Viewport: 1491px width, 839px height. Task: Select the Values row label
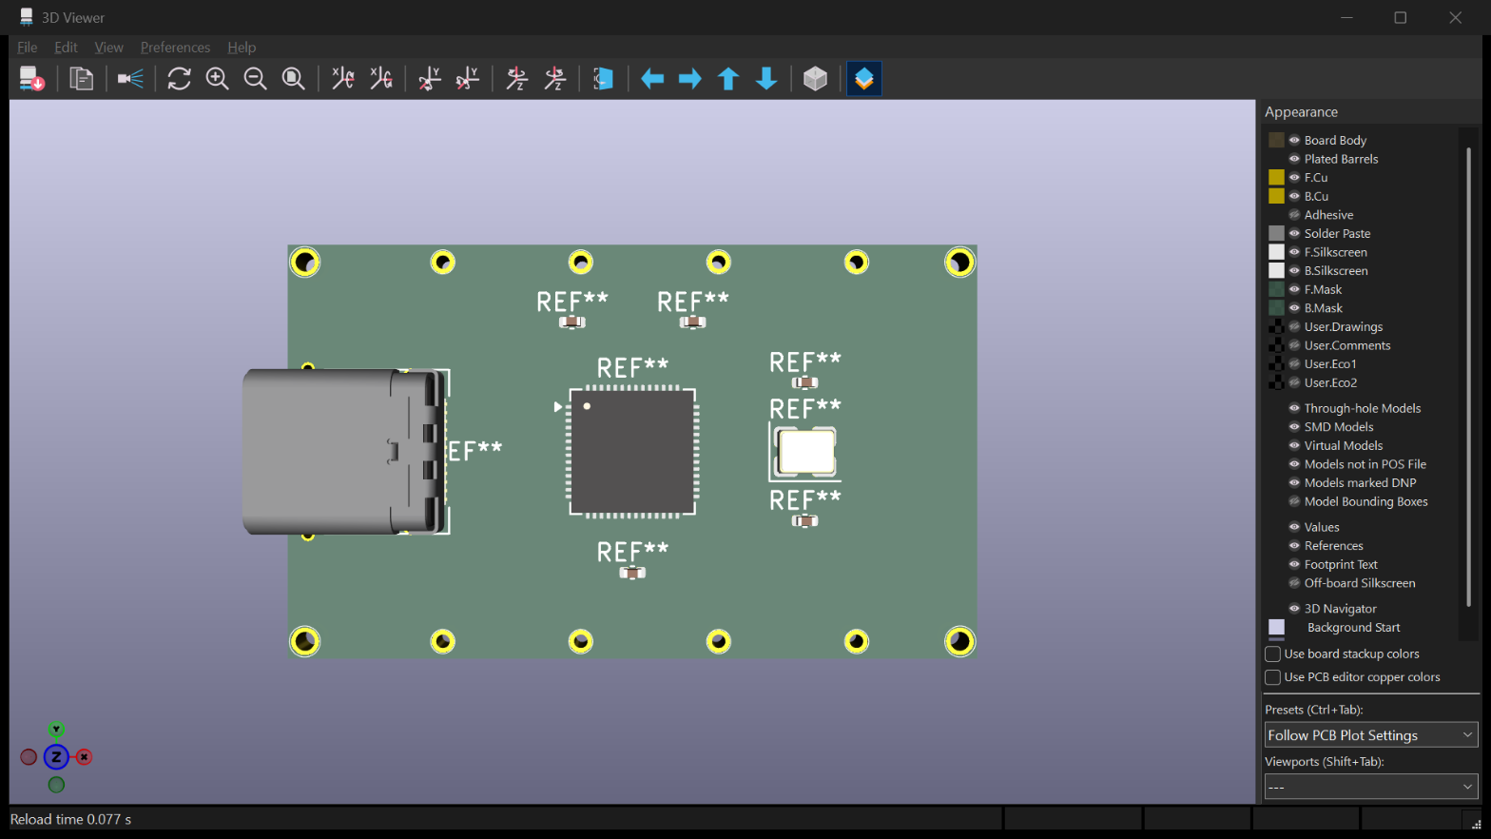1322,527
